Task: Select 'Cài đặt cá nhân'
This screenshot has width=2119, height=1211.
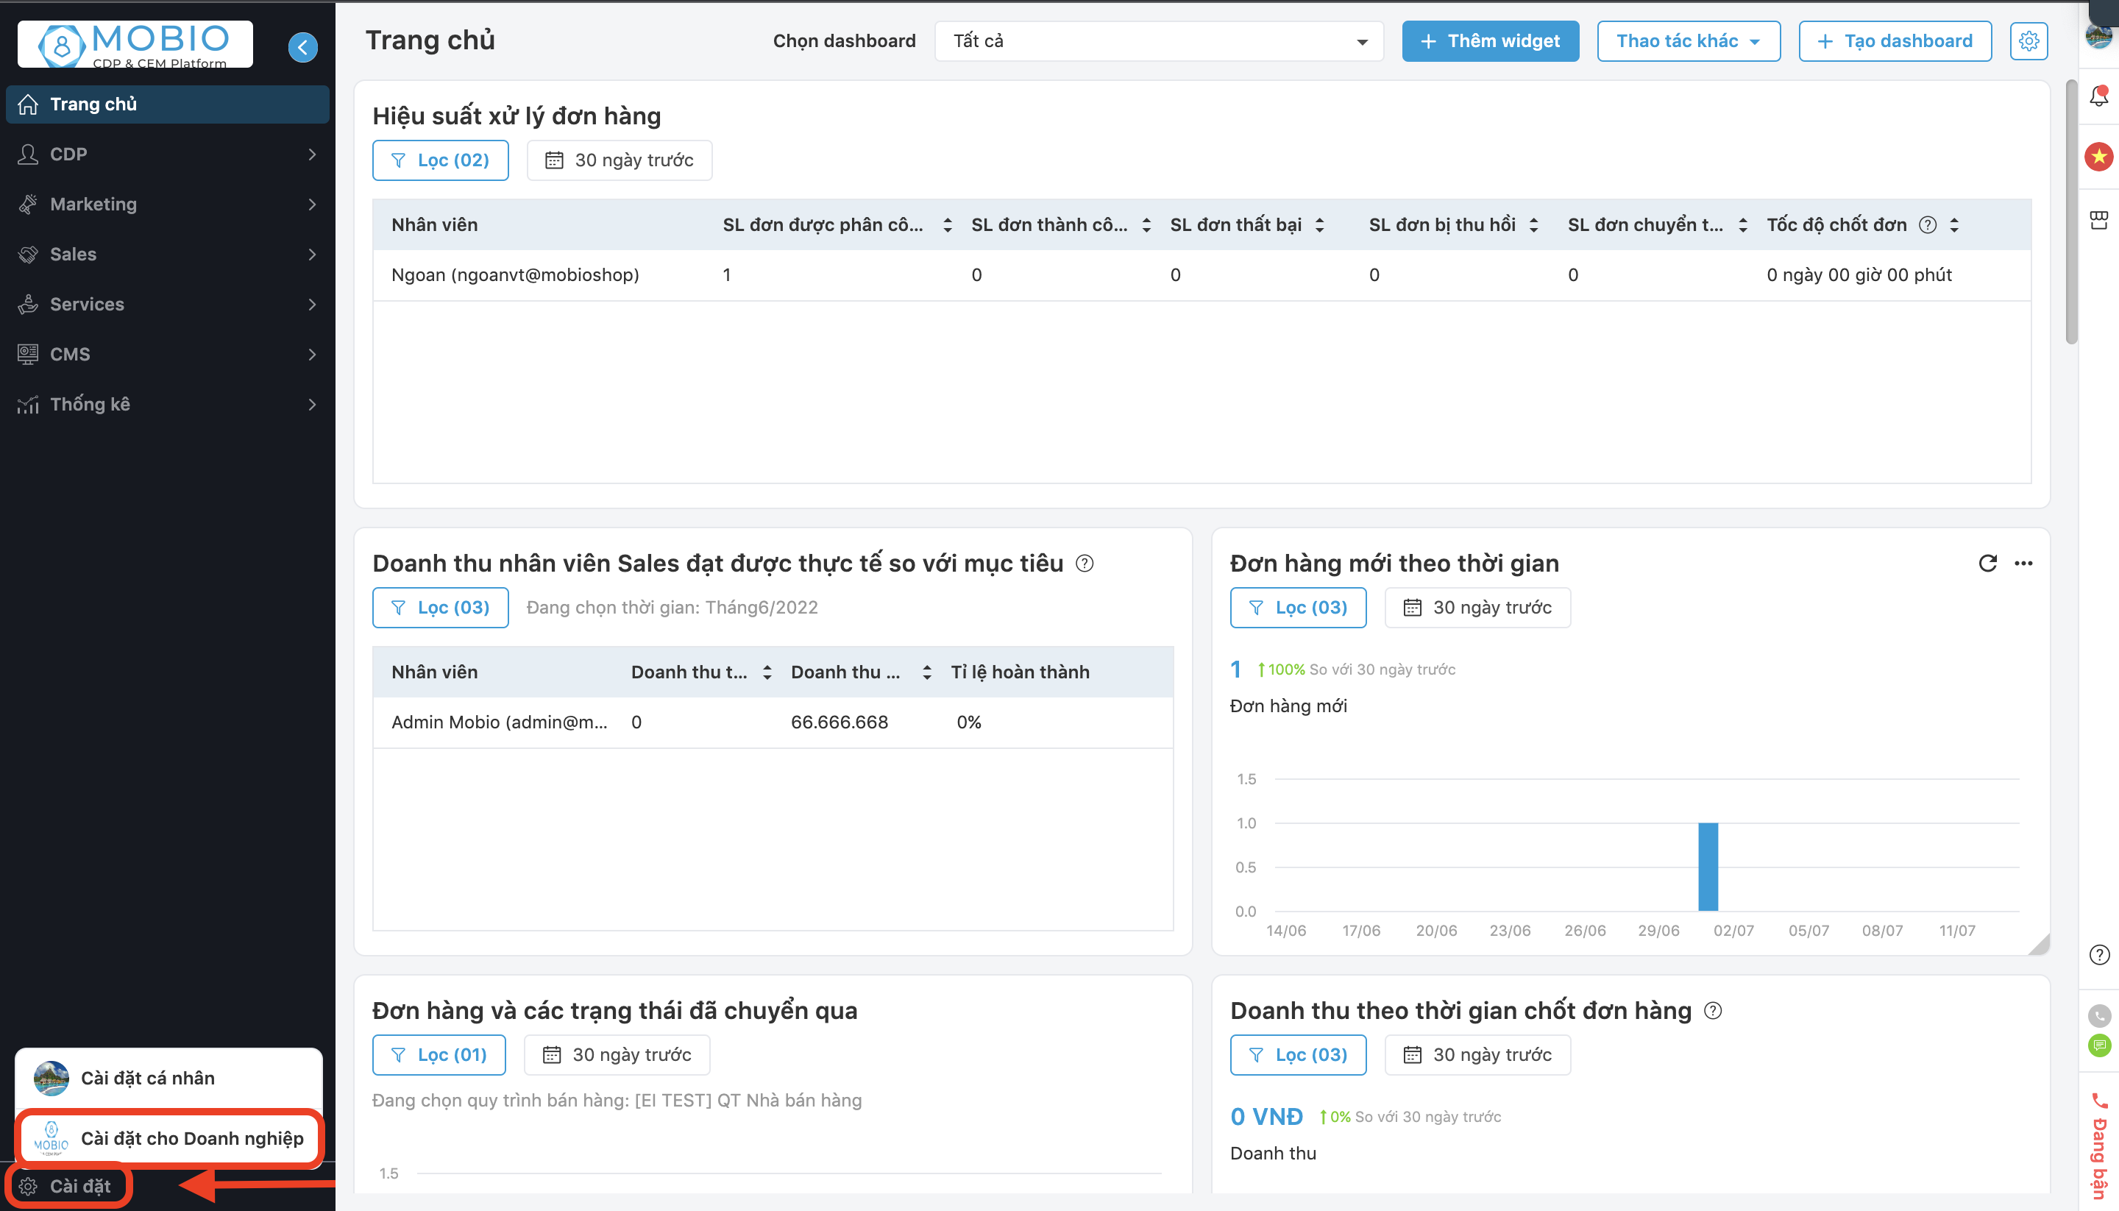Action: 168,1078
